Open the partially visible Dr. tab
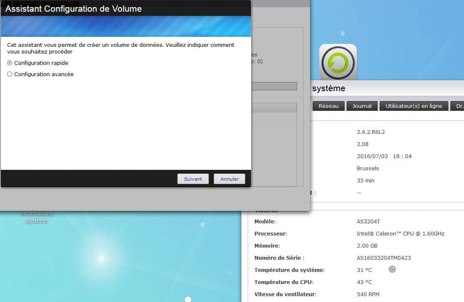Image resolution: width=464 pixels, height=302 pixels. click(x=457, y=106)
